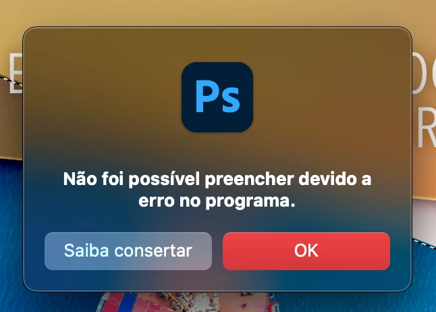Click the partial white letter at the top right
The height and width of the screenshot is (312, 436).
424,73
